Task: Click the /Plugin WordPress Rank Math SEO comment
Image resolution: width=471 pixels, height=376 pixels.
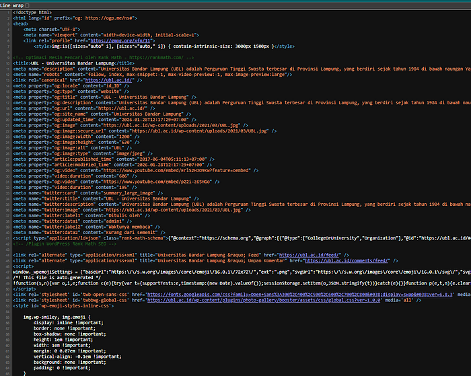Action: tap(65, 244)
